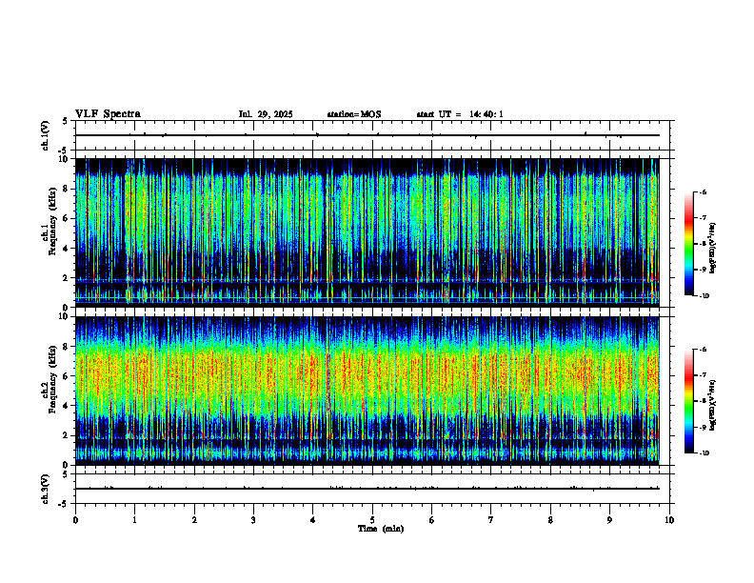The image size is (754, 583).
Task: Click the "station=MOS" header label
Action: click(354, 114)
